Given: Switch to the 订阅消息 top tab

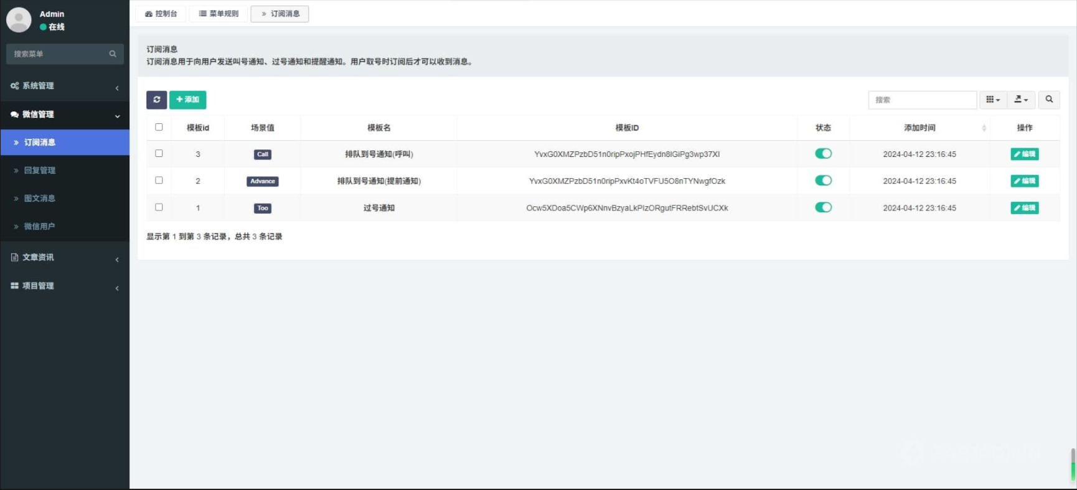Looking at the screenshot, I should point(280,14).
